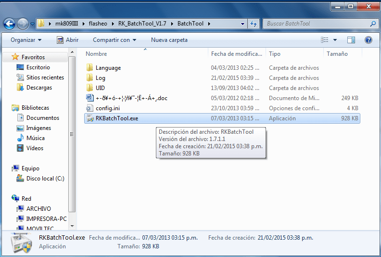
Task: Select RK_BatchTool_V1.7 breadcrumb segment
Action: point(142,24)
